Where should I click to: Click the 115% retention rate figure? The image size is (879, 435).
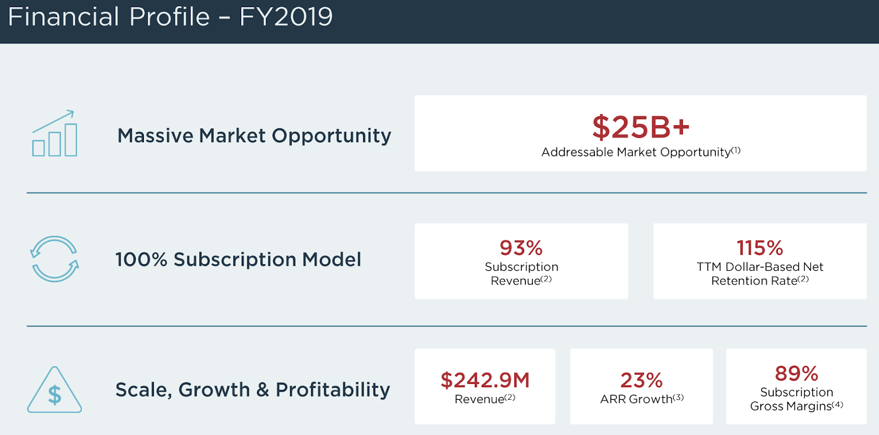[x=760, y=248]
